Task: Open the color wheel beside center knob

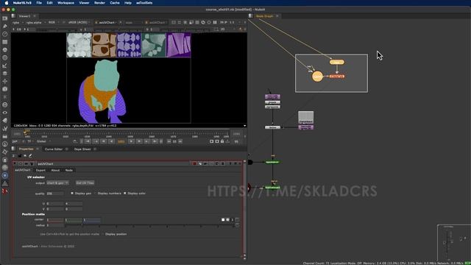Action: pos(227,219)
